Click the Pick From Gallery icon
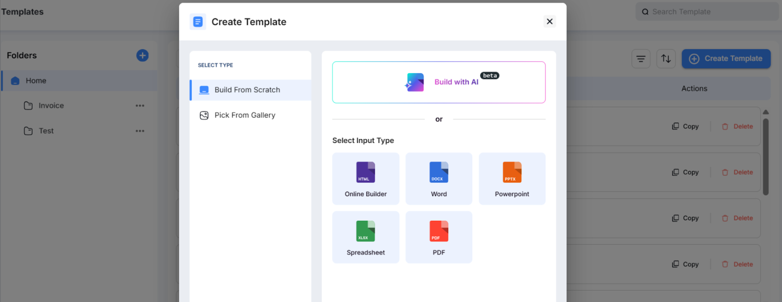Screen dimensions: 782x302 pos(204,115)
